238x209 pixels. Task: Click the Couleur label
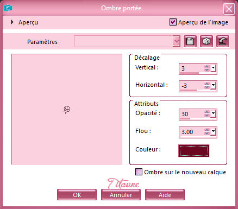148,149
